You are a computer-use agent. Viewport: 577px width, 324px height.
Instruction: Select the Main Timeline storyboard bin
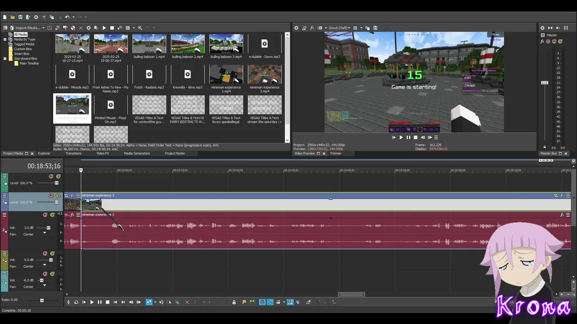pyautogui.click(x=29, y=63)
